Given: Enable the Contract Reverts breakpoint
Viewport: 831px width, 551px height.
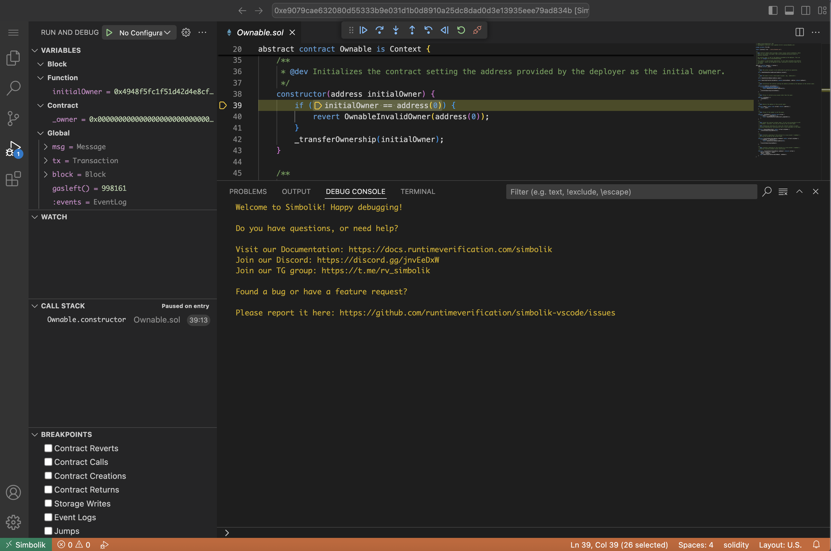Looking at the screenshot, I should pos(48,448).
